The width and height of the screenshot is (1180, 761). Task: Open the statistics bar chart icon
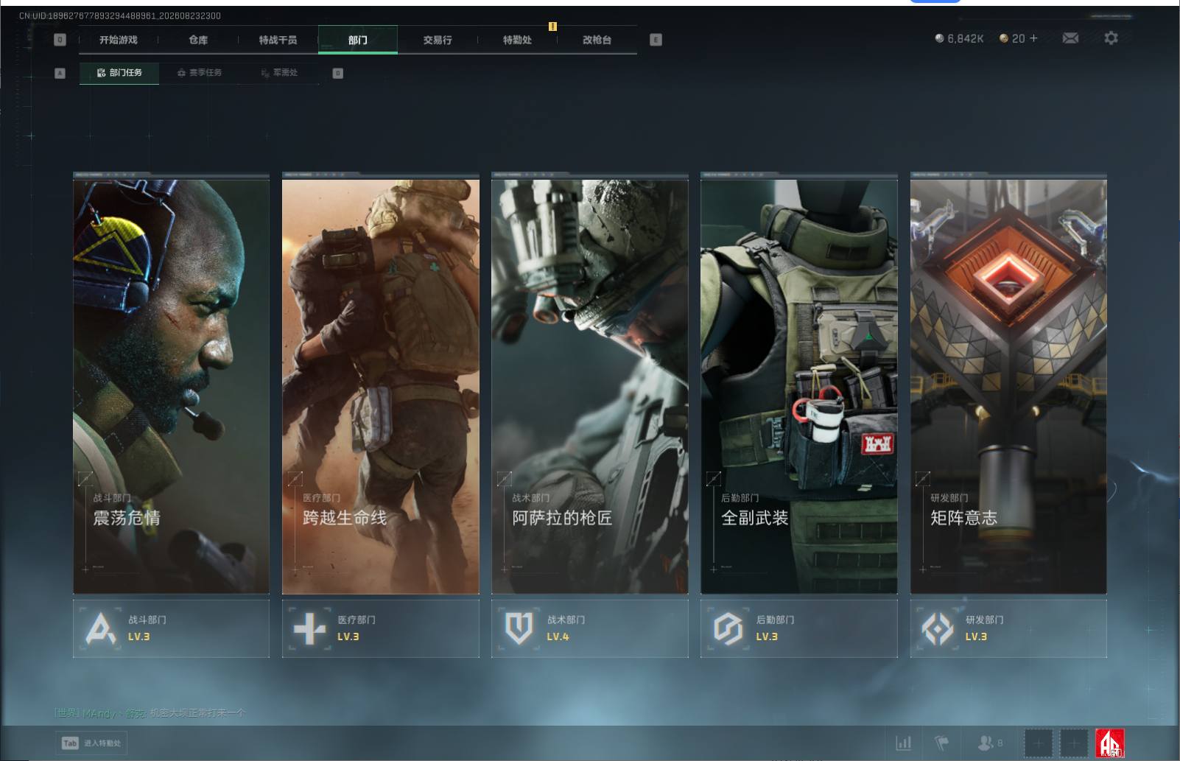(903, 743)
